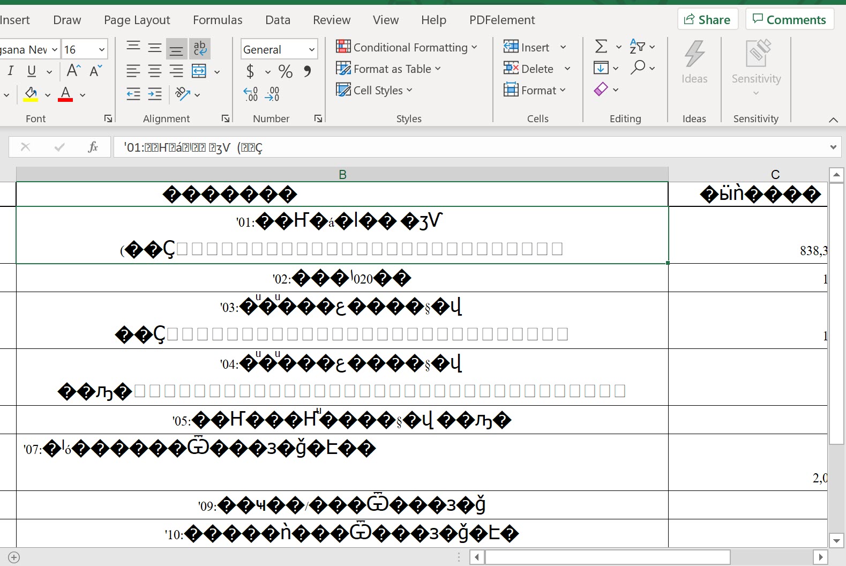The width and height of the screenshot is (846, 566).
Task: Toggle Wrap Text
Action: [199, 49]
